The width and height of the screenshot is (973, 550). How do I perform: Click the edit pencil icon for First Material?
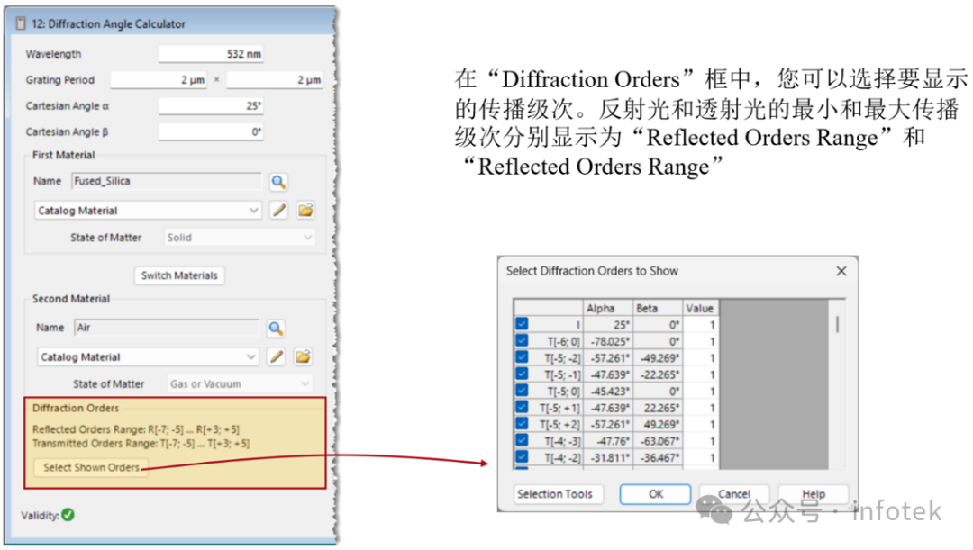tap(279, 210)
